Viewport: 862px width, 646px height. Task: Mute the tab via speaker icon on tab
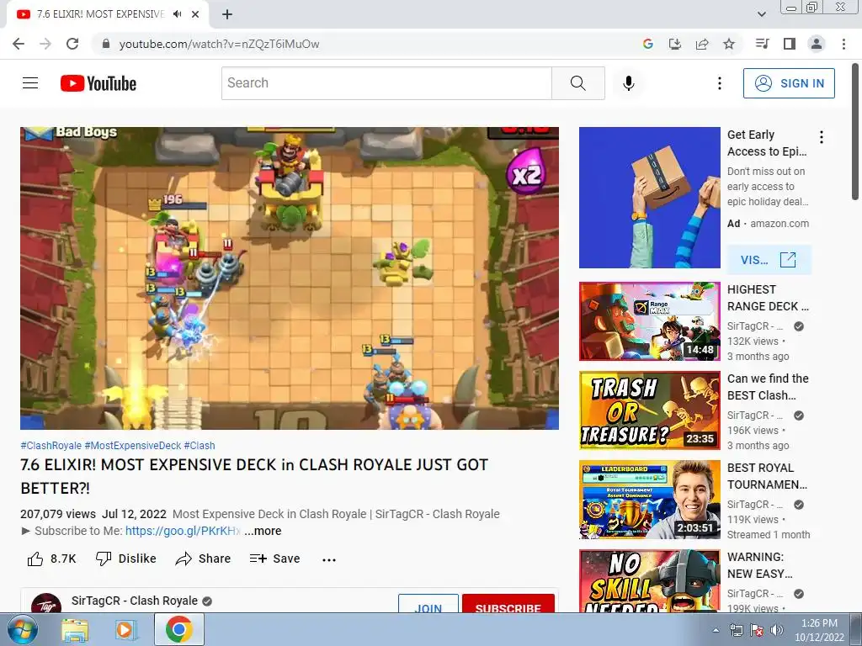coord(177,14)
